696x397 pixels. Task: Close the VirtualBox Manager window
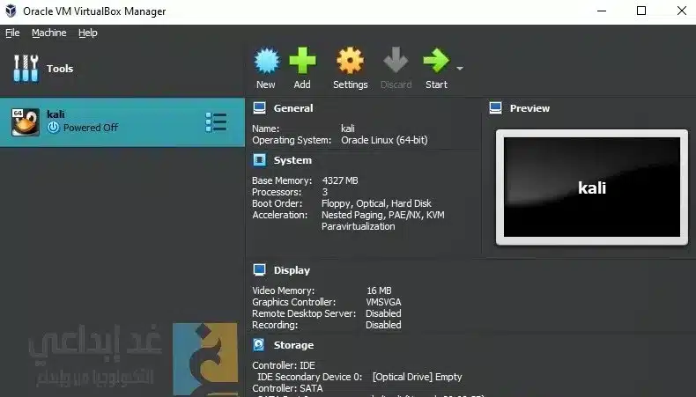682,11
